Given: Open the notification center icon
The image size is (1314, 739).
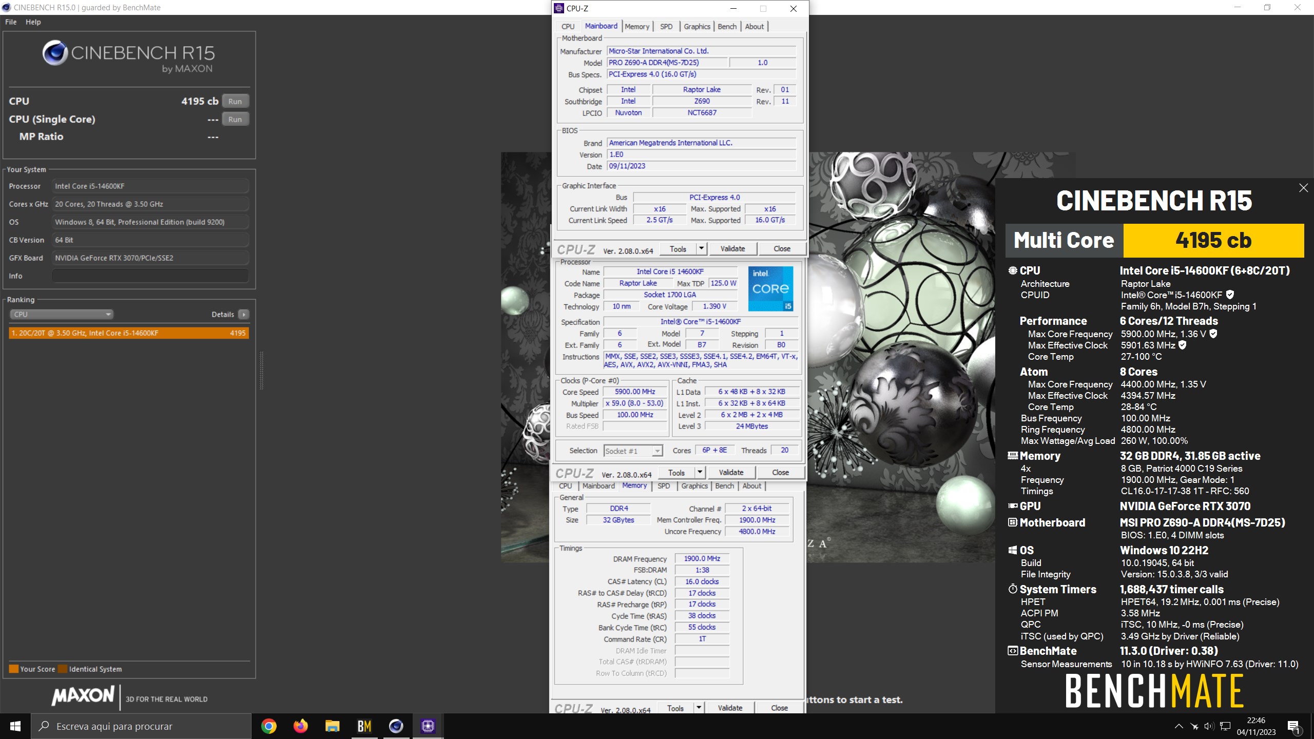Looking at the screenshot, I should [1294, 727].
